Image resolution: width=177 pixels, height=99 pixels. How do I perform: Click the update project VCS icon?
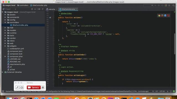[x=166, y=5]
